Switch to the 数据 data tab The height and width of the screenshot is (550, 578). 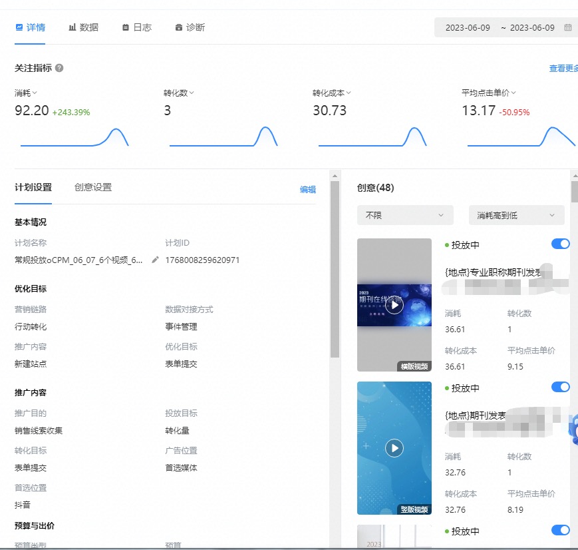click(84, 27)
